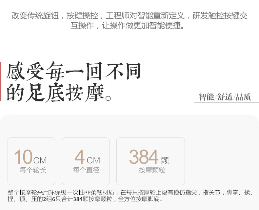The height and width of the screenshot is (210, 259).
Task: Click the CM unit beside 10
Action: tap(40, 160)
